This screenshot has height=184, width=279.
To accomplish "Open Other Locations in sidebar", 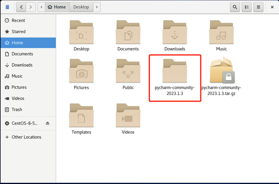I will [28, 137].
